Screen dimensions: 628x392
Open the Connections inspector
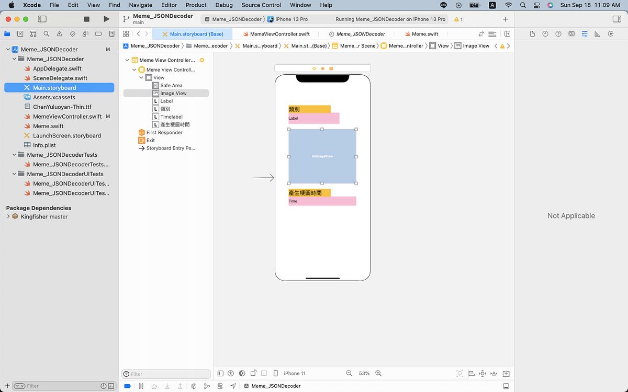(x=610, y=33)
